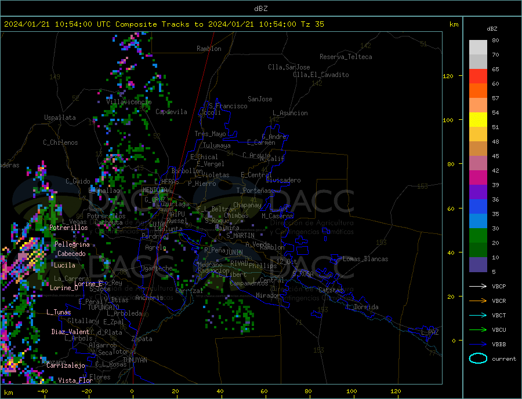Click the Cabecedo label
Viewport: 522px width, 399px height.
pyautogui.click(x=71, y=254)
